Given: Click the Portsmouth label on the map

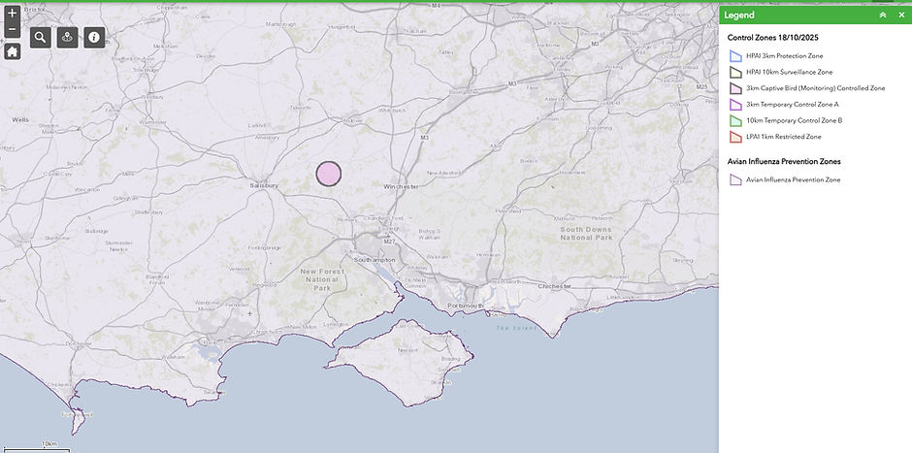Looking at the screenshot, I should point(466,306).
